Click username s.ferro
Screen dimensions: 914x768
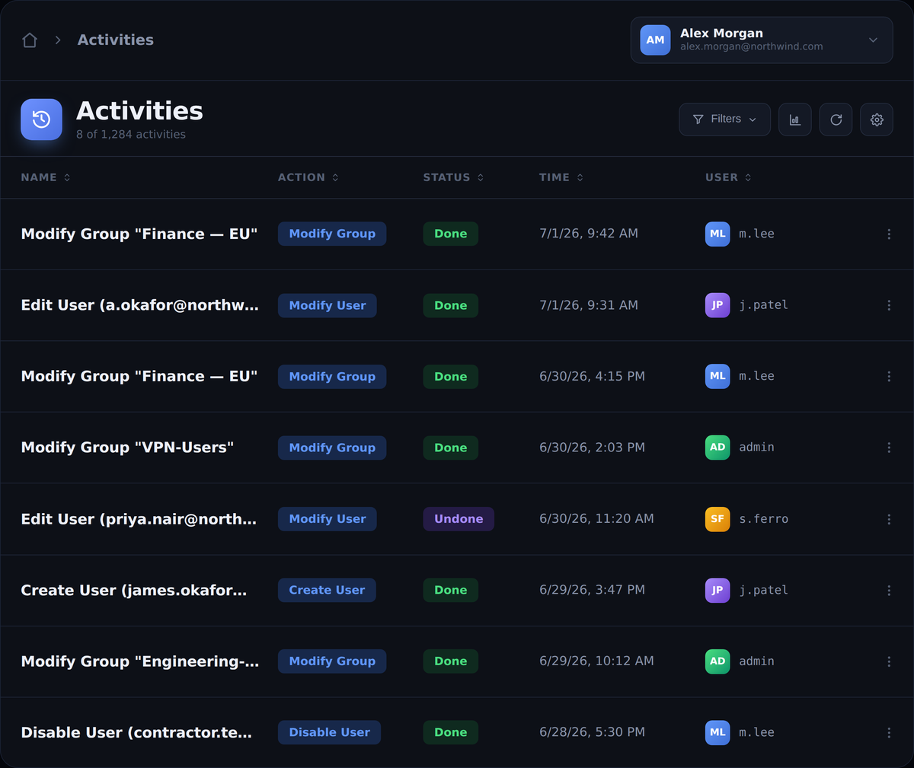(763, 519)
